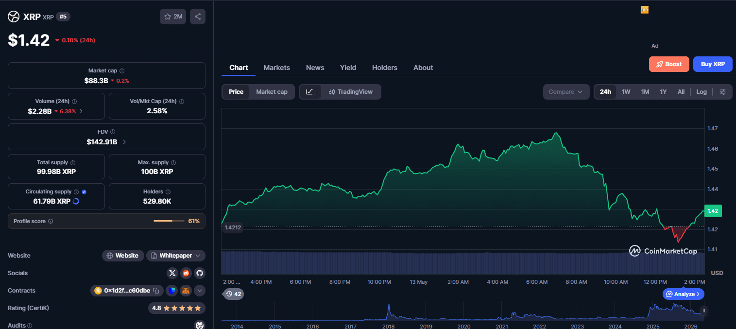Screen dimensions: 736x329
Task: Click the 42 events history badge
Action: 234,294
